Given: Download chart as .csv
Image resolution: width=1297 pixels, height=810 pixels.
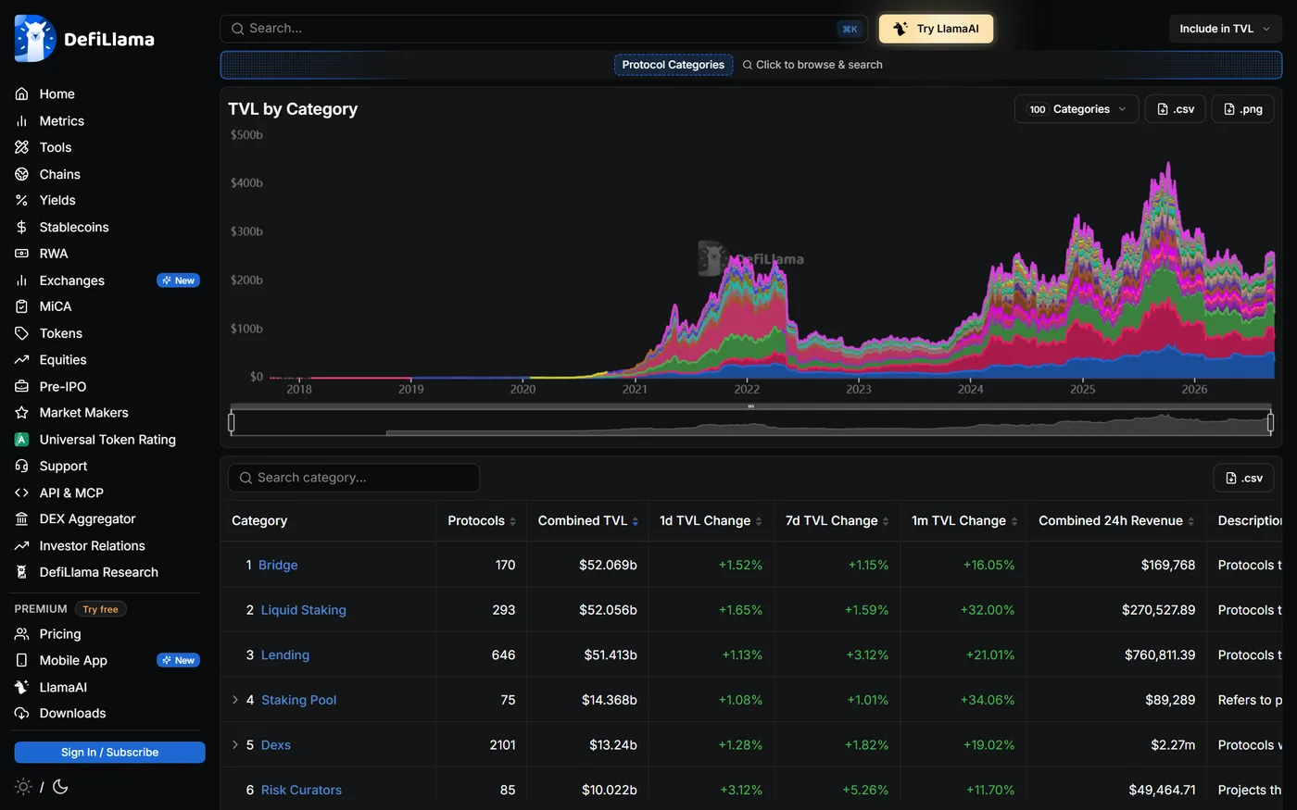Looking at the screenshot, I should click(x=1176, y=109).
